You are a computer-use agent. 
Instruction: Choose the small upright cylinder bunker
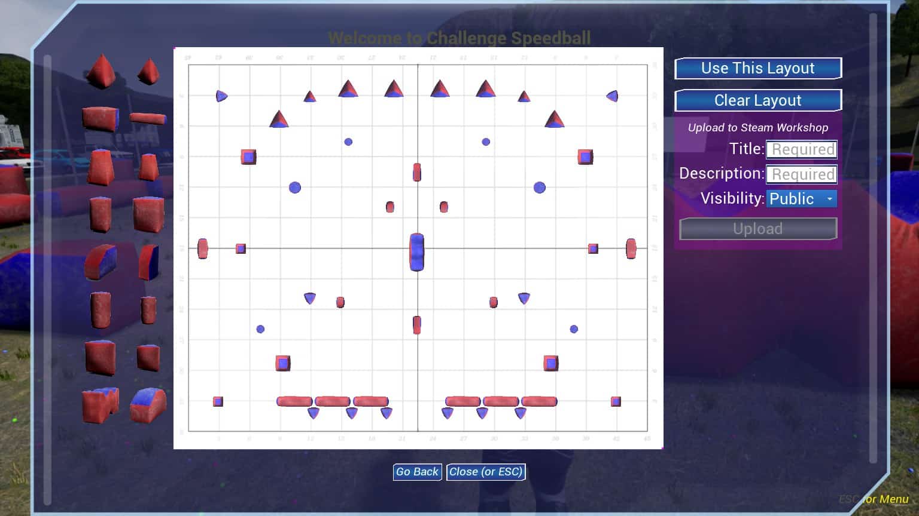[x=148, y=310]
